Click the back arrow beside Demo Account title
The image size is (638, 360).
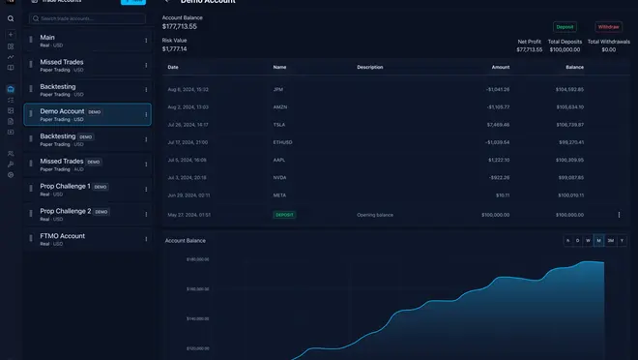tap(167, 1)
